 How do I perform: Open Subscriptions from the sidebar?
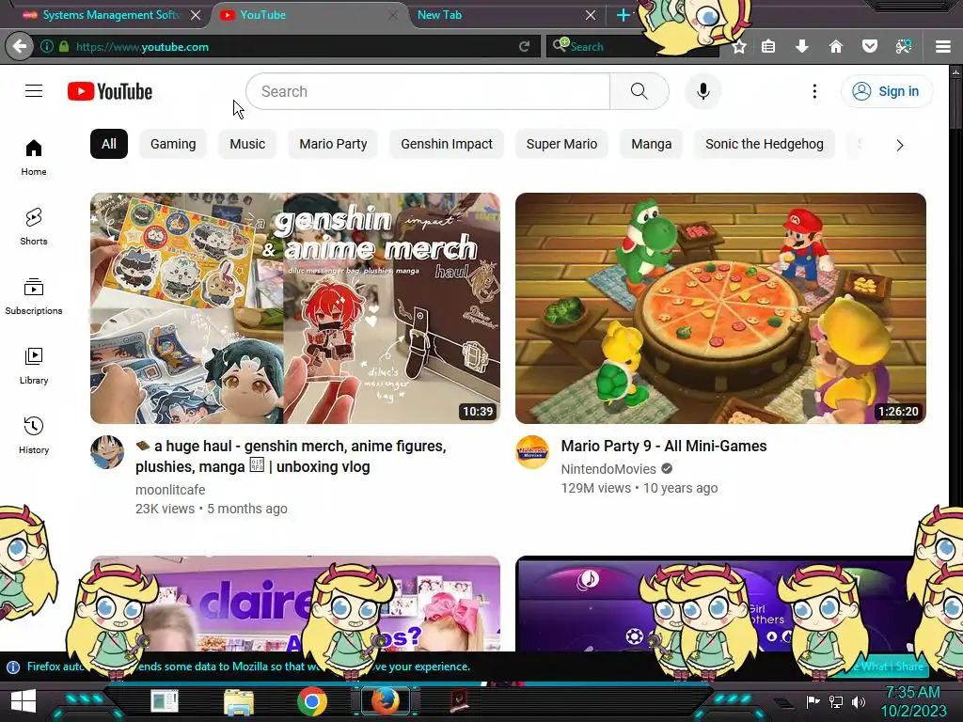pos(34,296)
